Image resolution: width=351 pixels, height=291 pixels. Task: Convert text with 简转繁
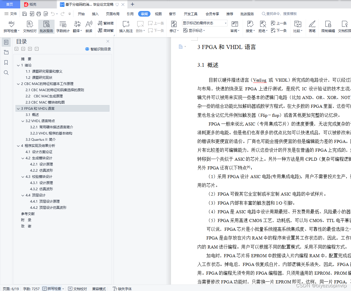(106, 31)
